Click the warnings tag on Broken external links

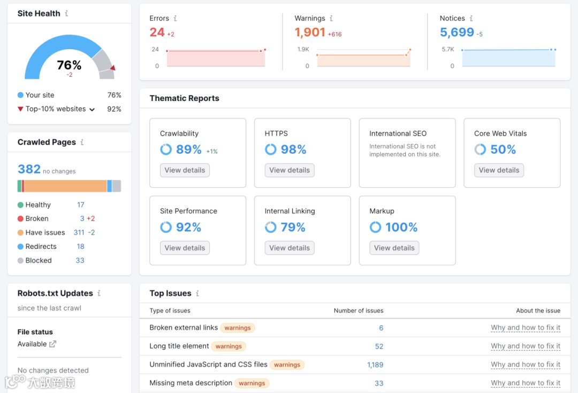point(238,328)
